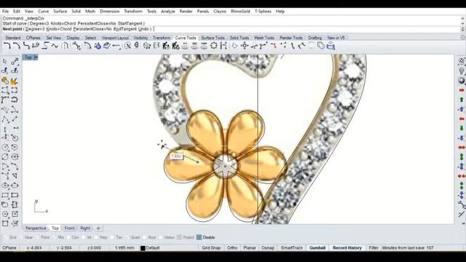Toggle the Disable osnap checkbox
The height and width of the screenshot is (262, 466).
pyautogui.click(x=199, y=237)
